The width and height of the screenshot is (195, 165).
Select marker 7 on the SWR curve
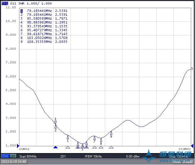(94, 138)
